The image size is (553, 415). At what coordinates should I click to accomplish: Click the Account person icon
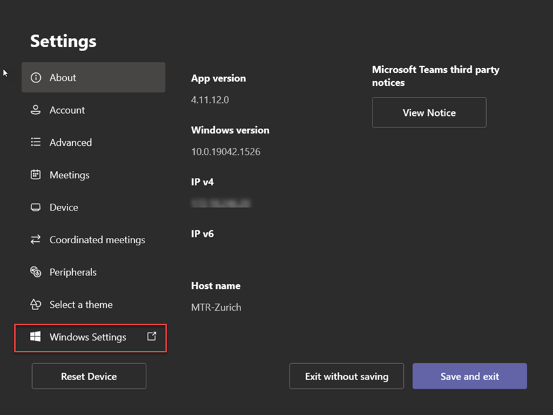point(36,110)
